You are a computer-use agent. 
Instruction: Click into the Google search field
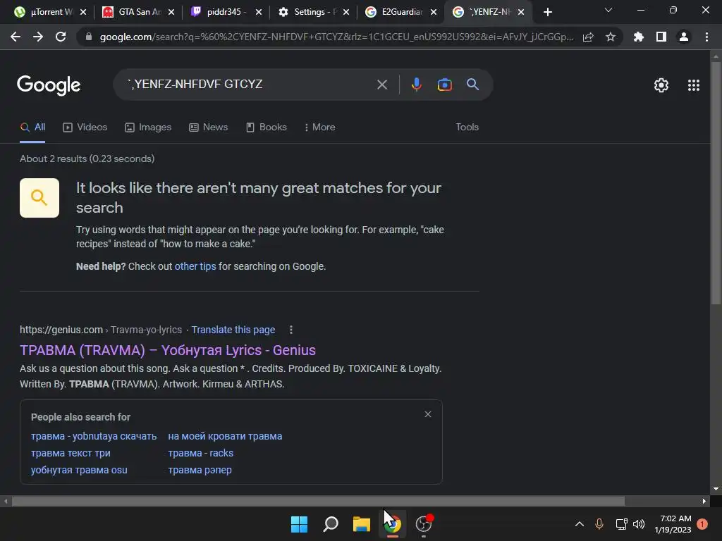[249, 85]
